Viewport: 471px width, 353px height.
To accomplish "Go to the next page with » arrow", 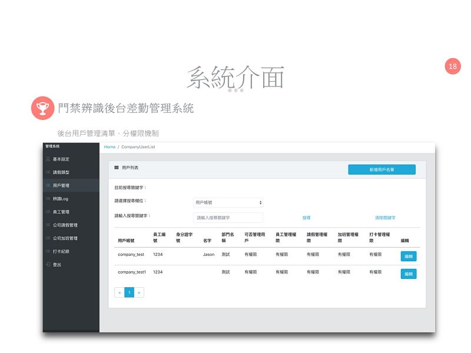I will (139, 292).
